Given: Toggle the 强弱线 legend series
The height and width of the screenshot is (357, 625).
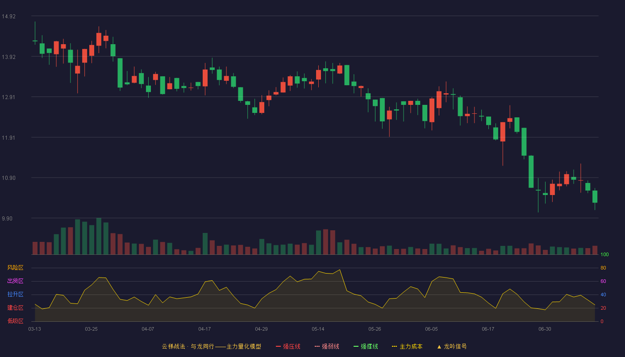Looking at the screenshot, I should [327, 346].
